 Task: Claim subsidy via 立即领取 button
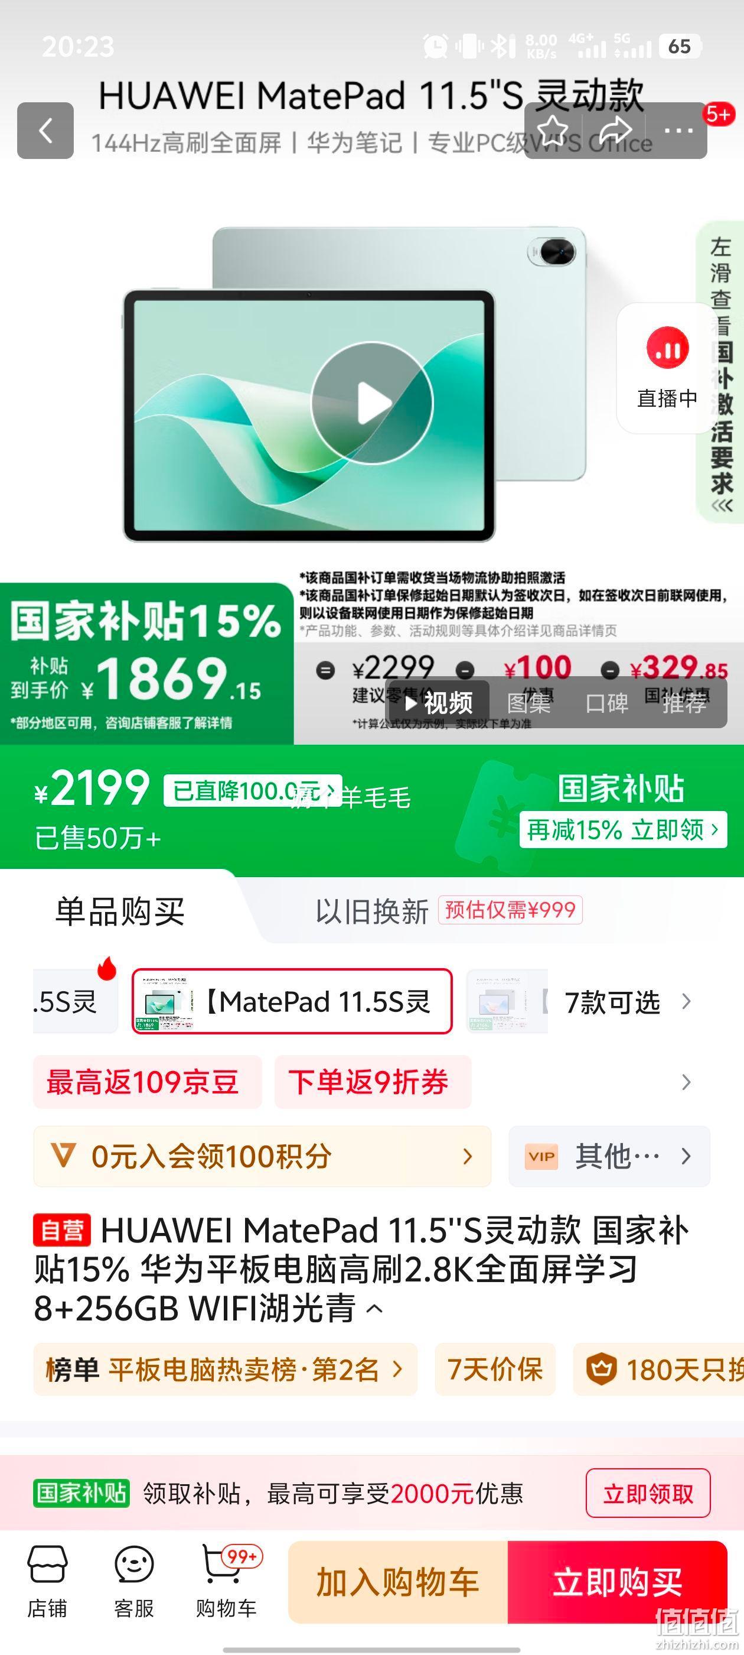click(648, 1493)
